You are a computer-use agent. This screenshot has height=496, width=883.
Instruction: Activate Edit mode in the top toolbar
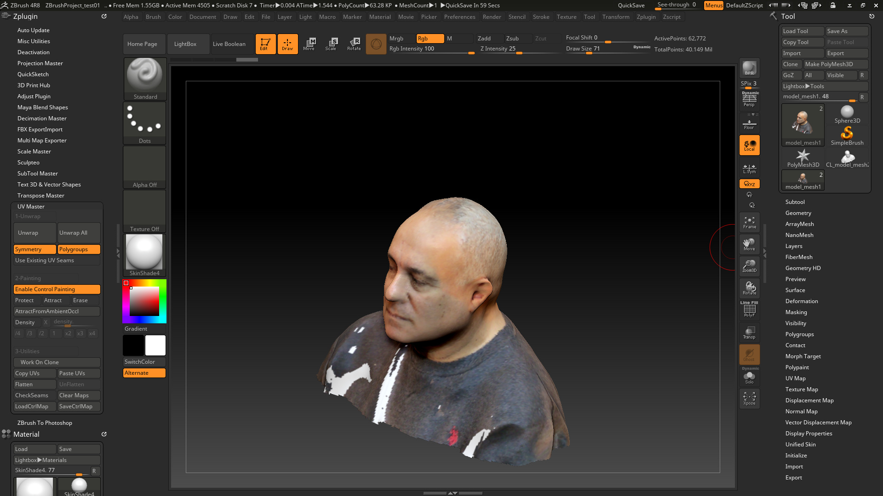[x=265, y=44]
